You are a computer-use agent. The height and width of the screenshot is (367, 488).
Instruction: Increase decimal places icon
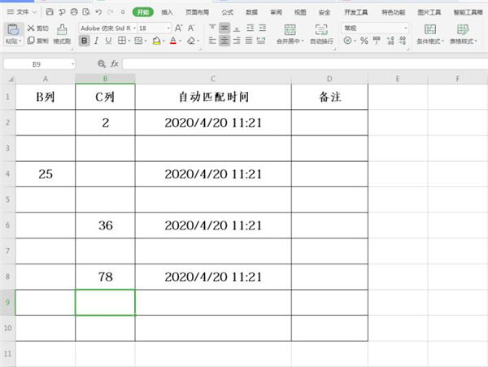(390, 41)
